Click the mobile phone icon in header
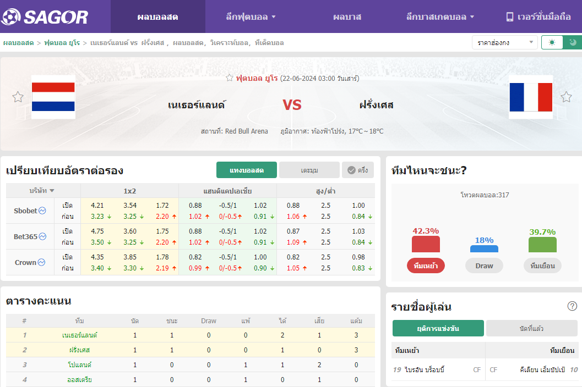 pyautogui.click(x=510, y=16)
